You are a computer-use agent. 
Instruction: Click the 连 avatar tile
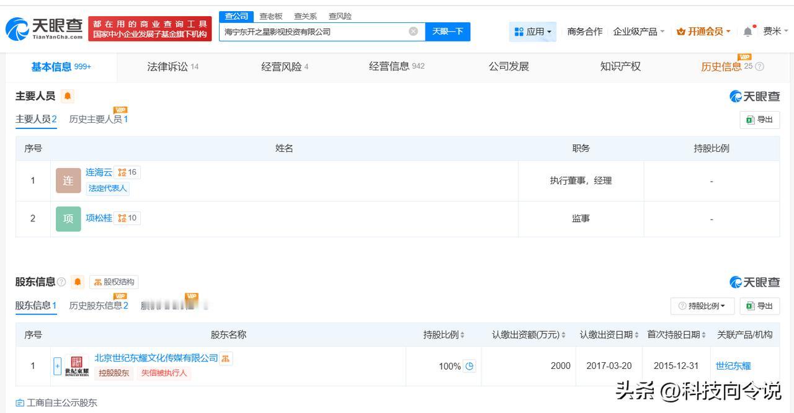coord(68,181)
